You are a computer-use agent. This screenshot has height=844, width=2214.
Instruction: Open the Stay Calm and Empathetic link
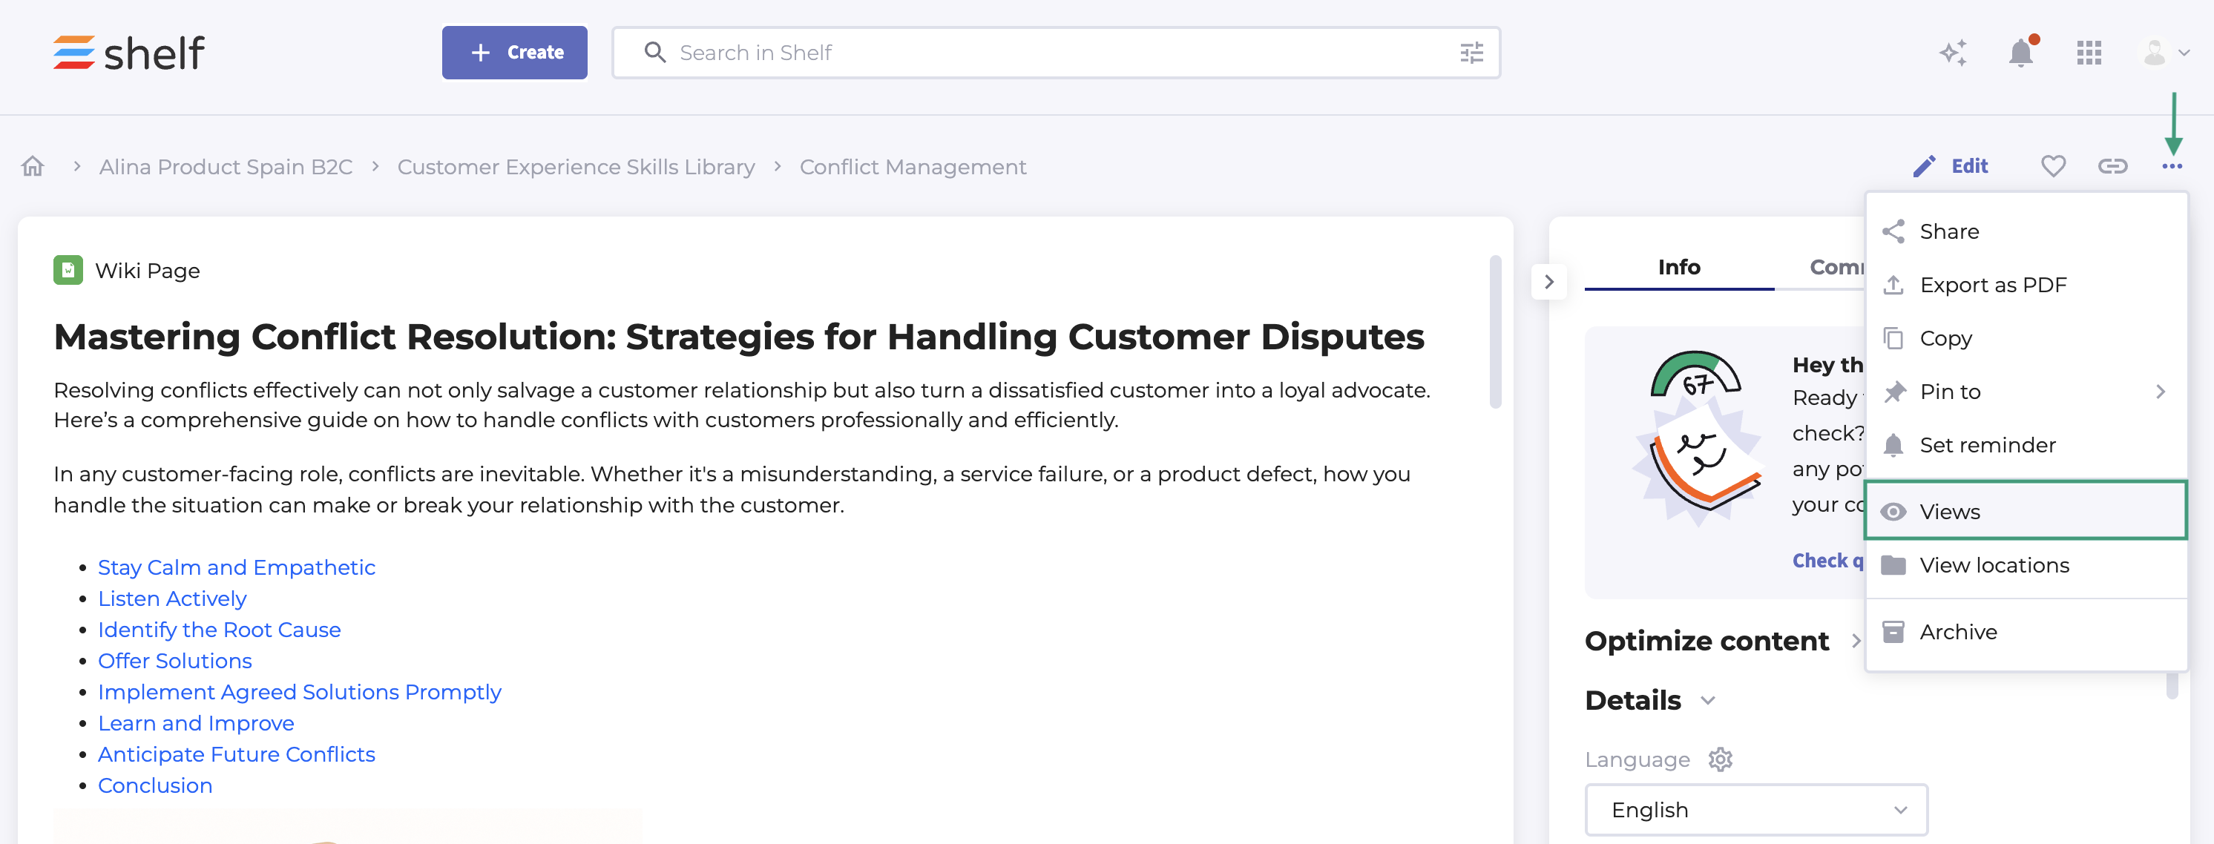(x=237, y=567)
